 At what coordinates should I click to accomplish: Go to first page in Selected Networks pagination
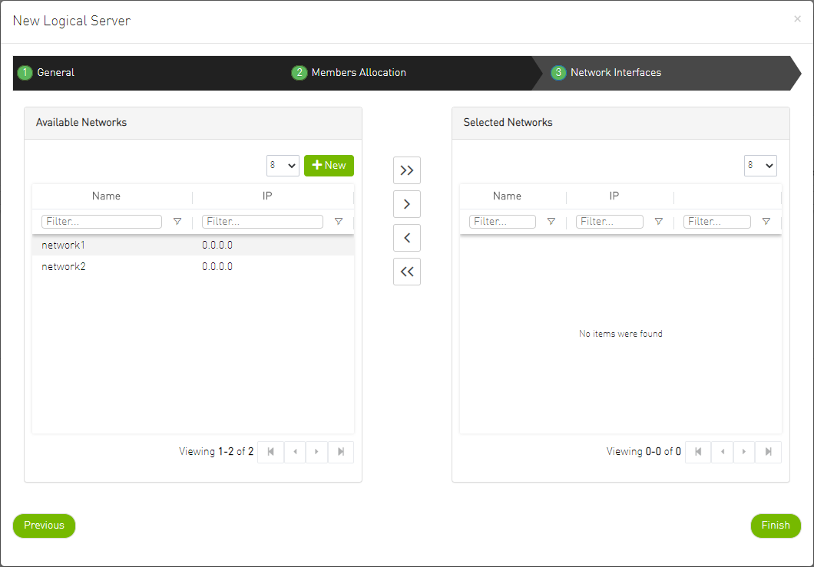coord(697,452)
